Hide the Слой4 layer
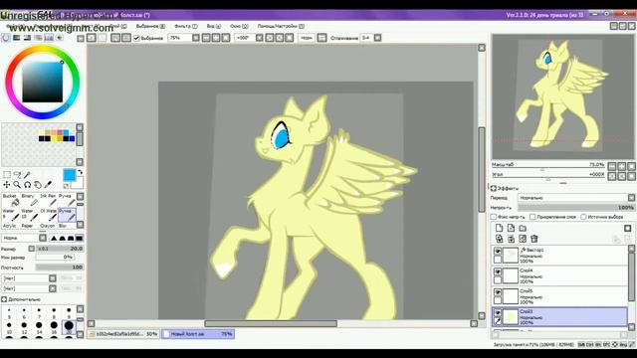This screenshot has height=358, width=637. click(498, 271)
